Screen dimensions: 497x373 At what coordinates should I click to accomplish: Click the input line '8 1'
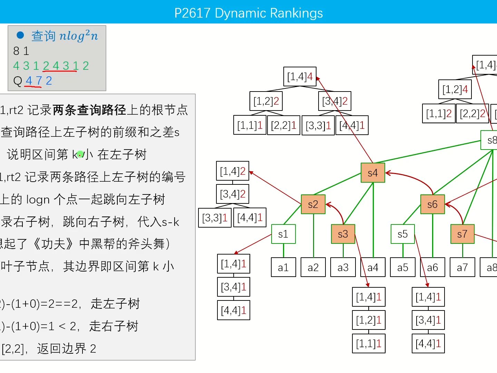(21, 51)
